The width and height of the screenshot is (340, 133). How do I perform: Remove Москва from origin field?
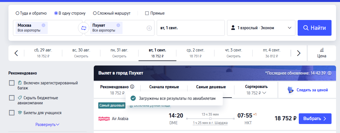click(43, 25)
